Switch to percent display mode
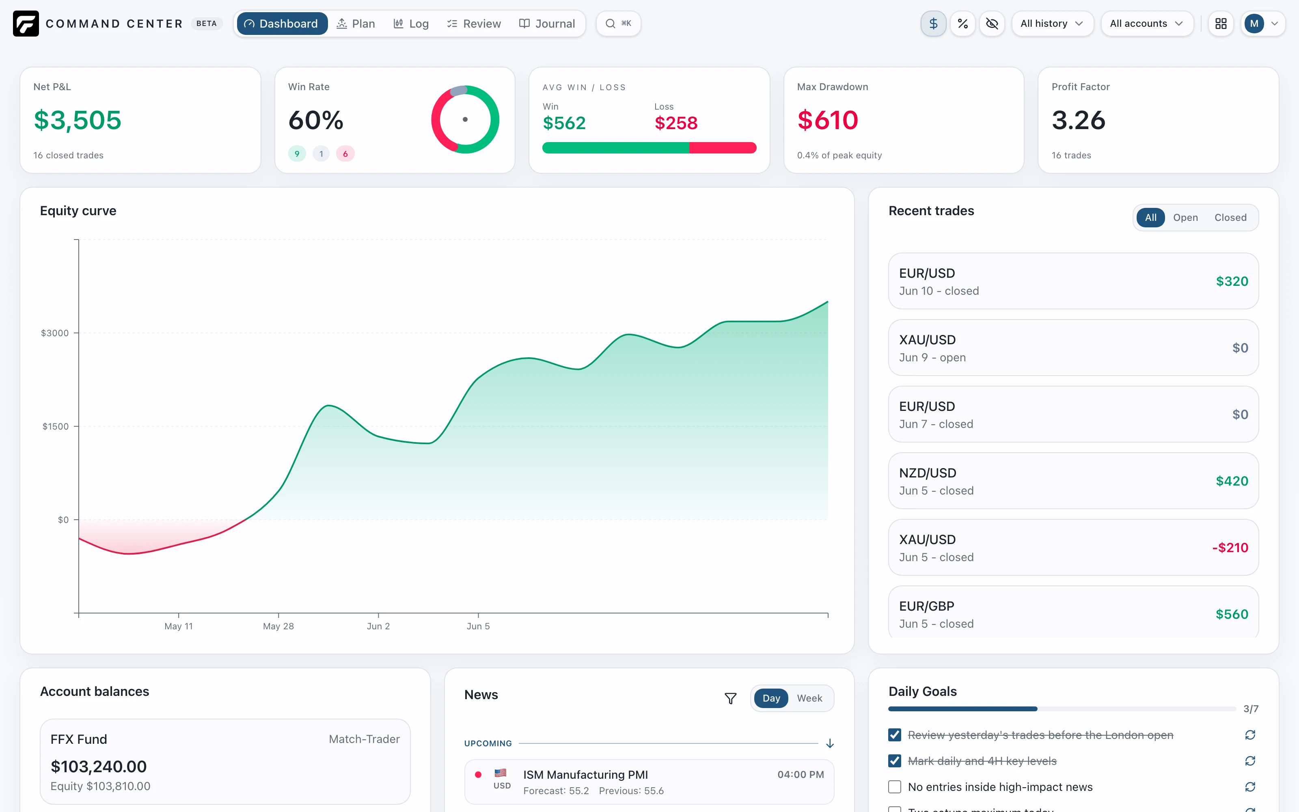Image resolution: width=1299 pixels, height=812 pixels. (x=963, y=24)
